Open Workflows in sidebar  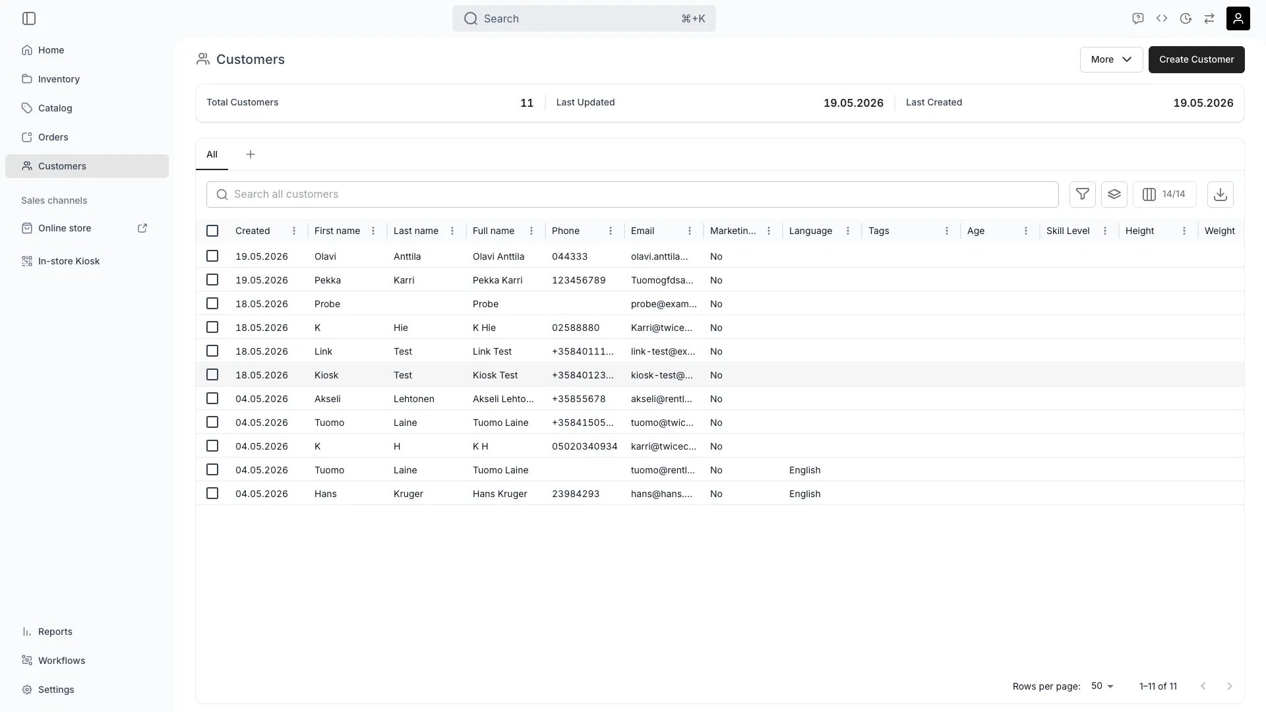(x=87, y=661)
